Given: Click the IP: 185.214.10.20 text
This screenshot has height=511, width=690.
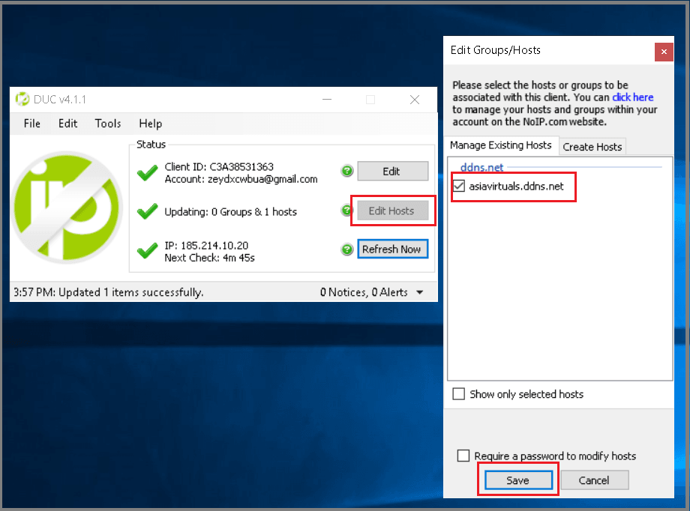Looking at the screenshot, I should pyautogui.click(x=206, y=246).
